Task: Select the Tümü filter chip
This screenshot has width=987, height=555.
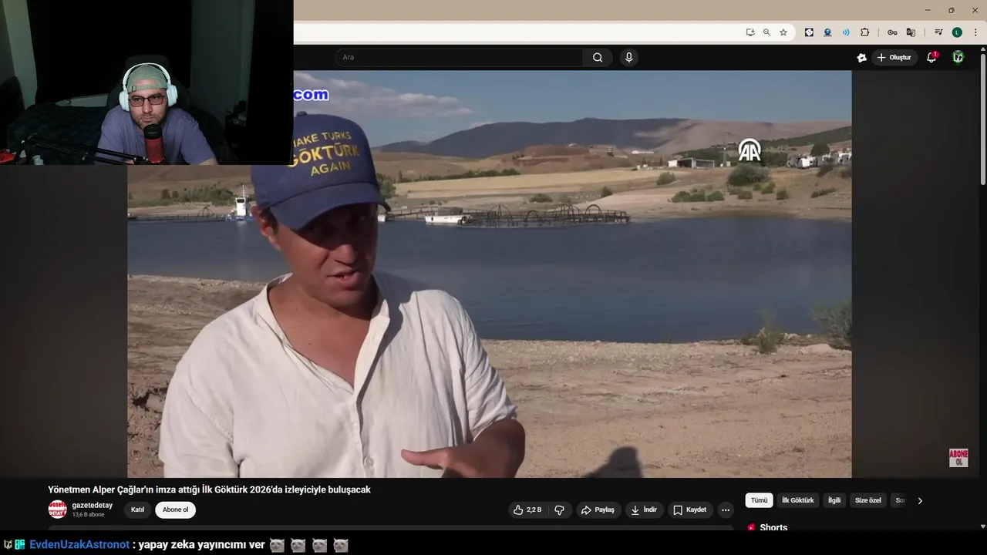Action: point(760,500)
